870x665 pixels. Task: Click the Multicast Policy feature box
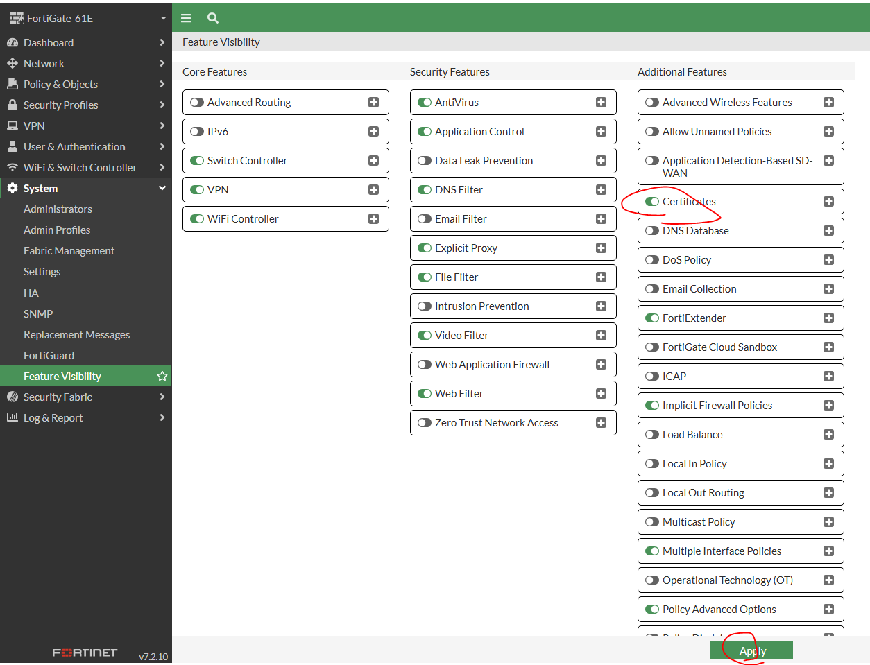(741, 521)
